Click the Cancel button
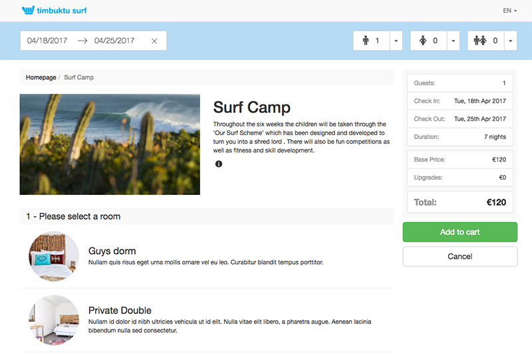The image size is (532, 364). [x=460, y=256]
